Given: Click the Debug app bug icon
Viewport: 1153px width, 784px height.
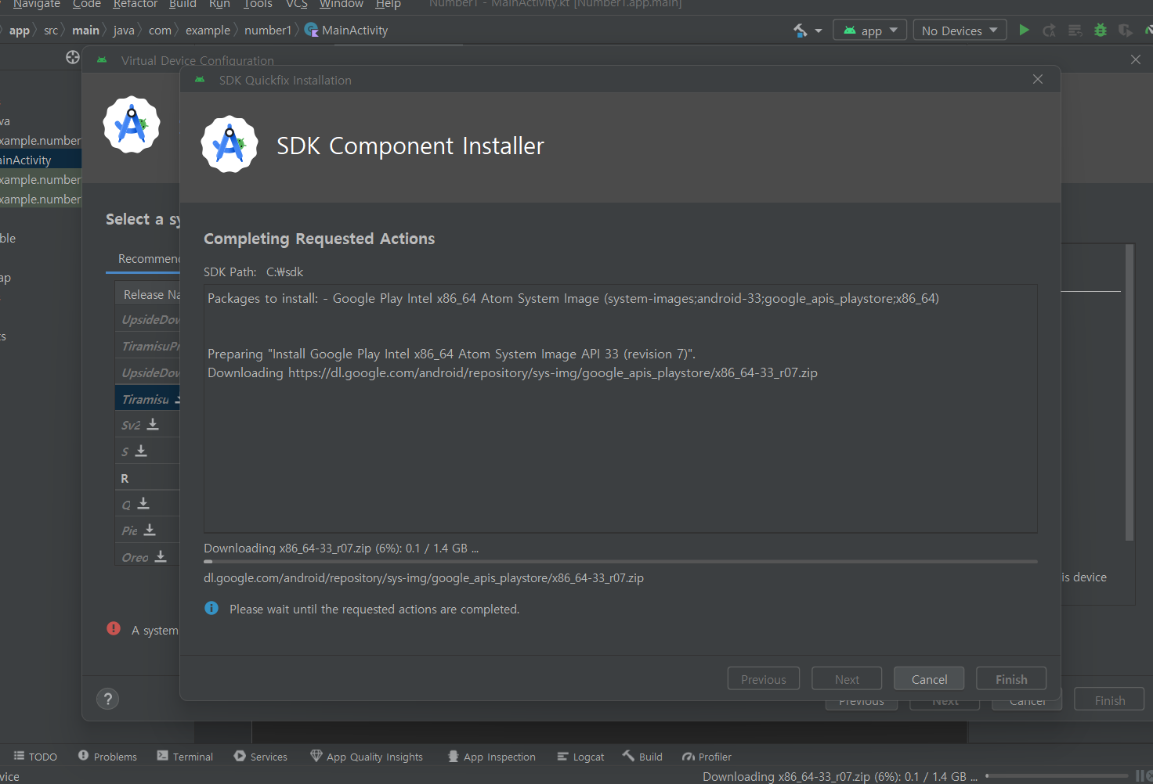Looking at the screenshot, I should pyautogui.click(x=1101, y=31).
